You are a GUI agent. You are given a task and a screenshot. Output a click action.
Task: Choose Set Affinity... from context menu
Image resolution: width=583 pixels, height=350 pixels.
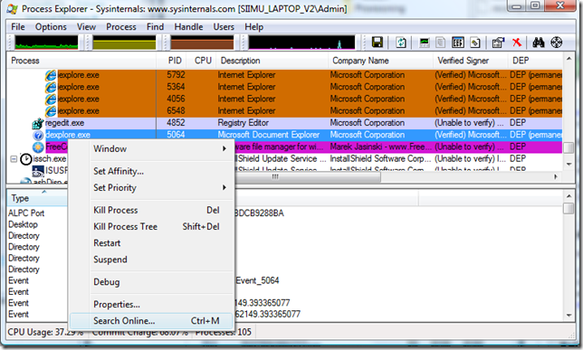[x=152, y=171]
